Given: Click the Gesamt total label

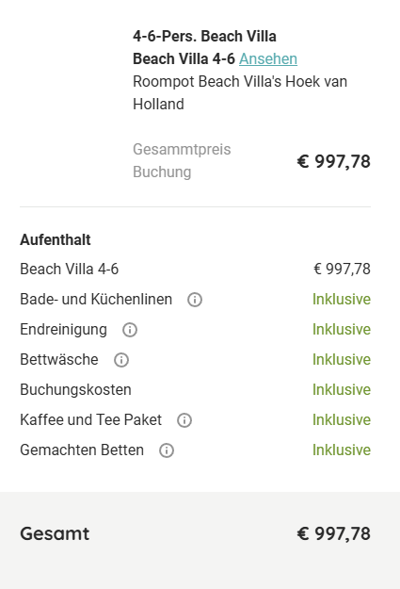Looking at the screenshot, I should [55, 533].
